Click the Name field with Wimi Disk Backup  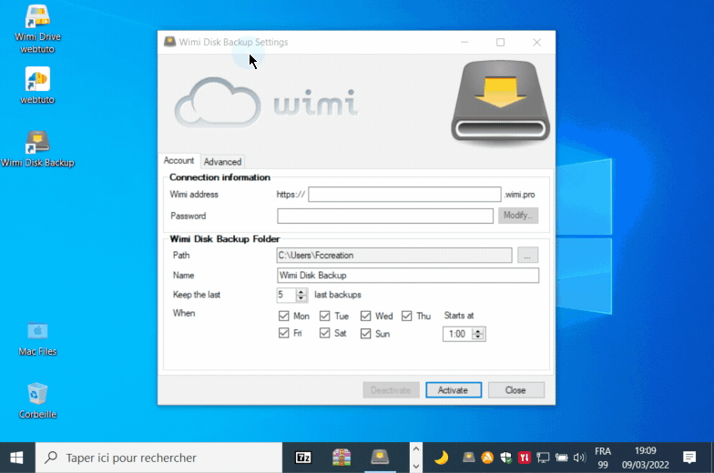(408, 275)
